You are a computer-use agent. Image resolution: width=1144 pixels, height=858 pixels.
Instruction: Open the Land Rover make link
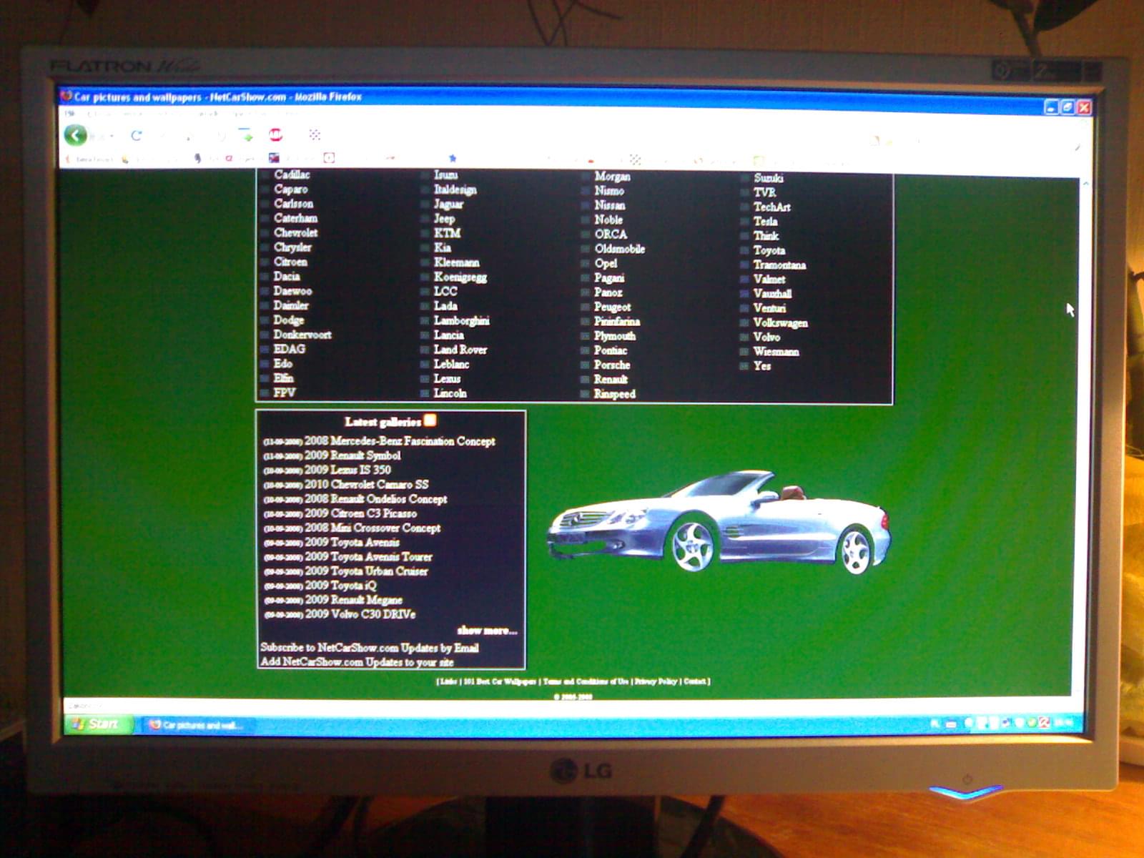click(x=460, y=350)
